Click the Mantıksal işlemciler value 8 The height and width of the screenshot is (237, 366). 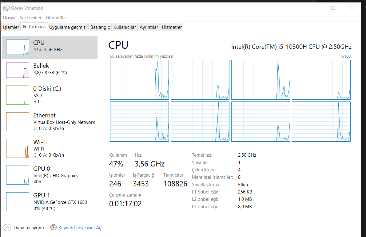(239, 177)
